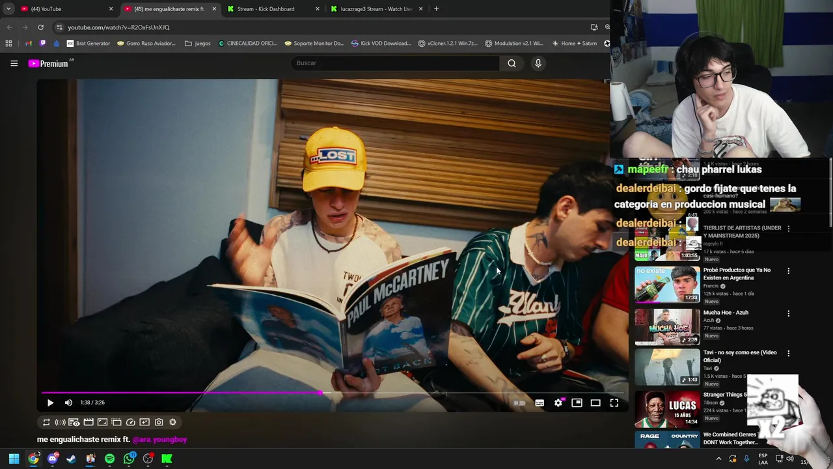Open options for TIERLIST DE ARTISTAS video
This screenshot has height=469, width=833.
pyautogui.click(x=789, y=229)
